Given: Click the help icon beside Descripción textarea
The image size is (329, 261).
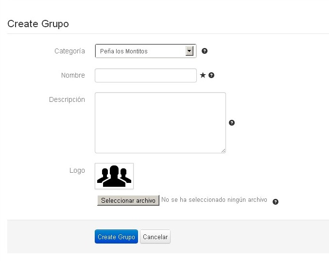Looking at the screenshot, I should (232, 123).
